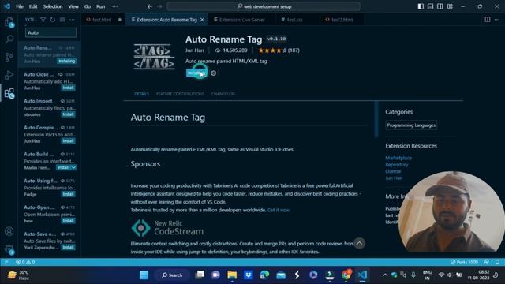Toggle primary side bar layout icon
505x284 pixels.
(421, 6)
